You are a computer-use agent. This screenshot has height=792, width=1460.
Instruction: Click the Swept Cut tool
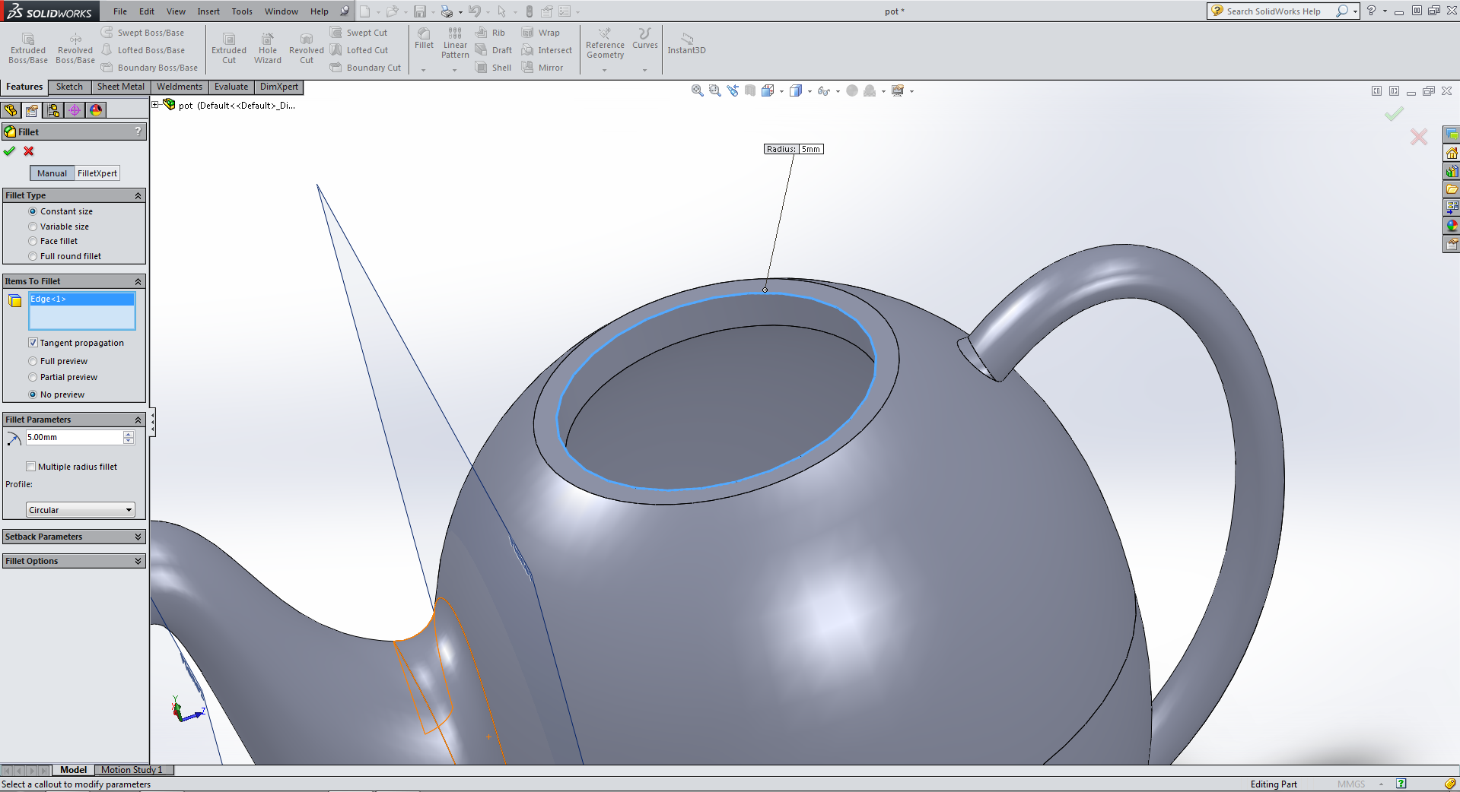(359, 33)
